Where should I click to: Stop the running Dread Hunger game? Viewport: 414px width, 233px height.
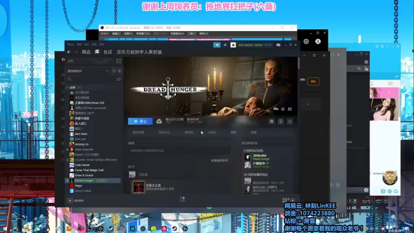click(140, 121)
